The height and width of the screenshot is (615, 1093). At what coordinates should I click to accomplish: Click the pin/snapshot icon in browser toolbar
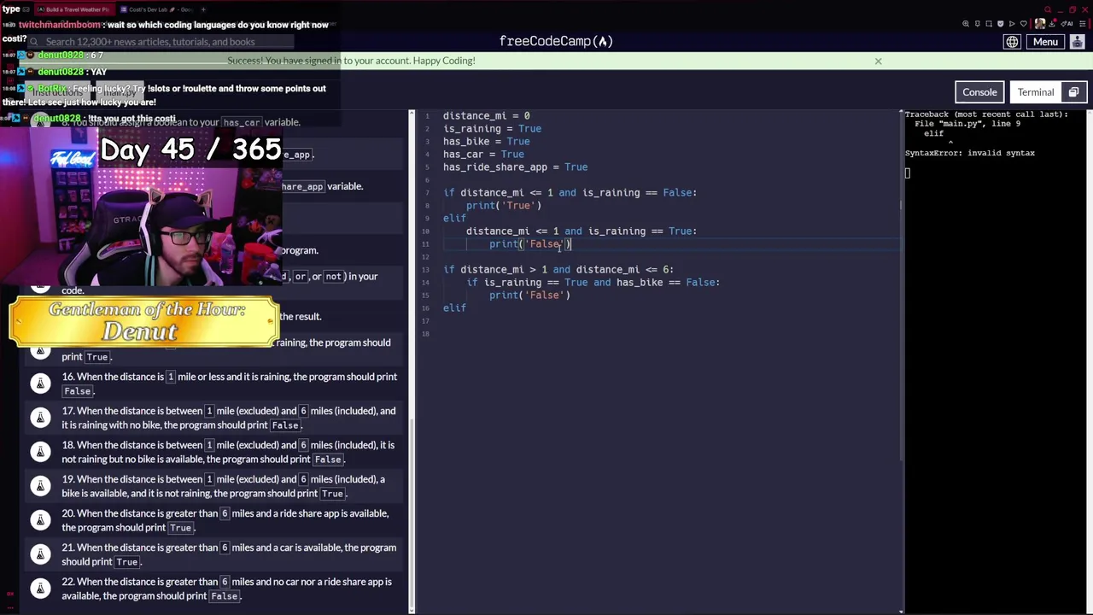[x=978, y=24]
